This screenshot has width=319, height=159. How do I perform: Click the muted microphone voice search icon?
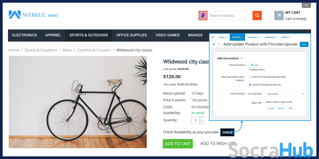(x=203, y=15)
